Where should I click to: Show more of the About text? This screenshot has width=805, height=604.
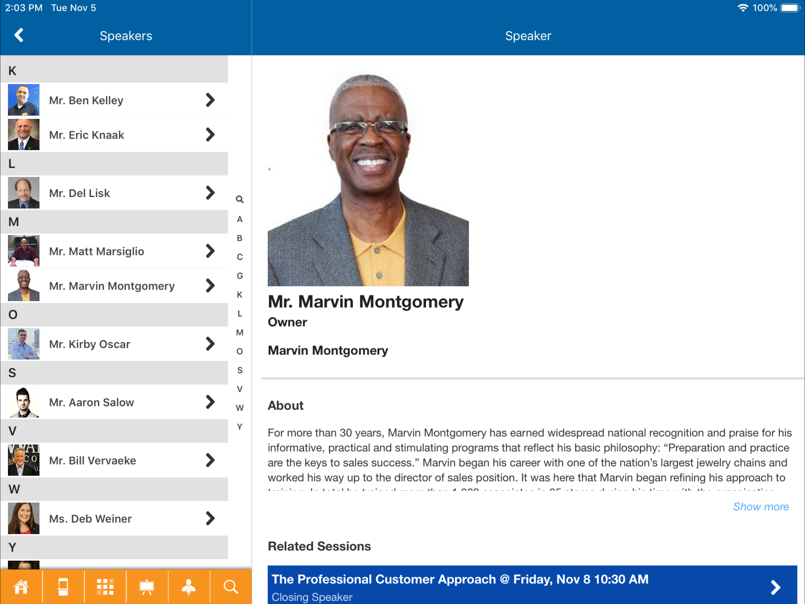coord(761,506)
